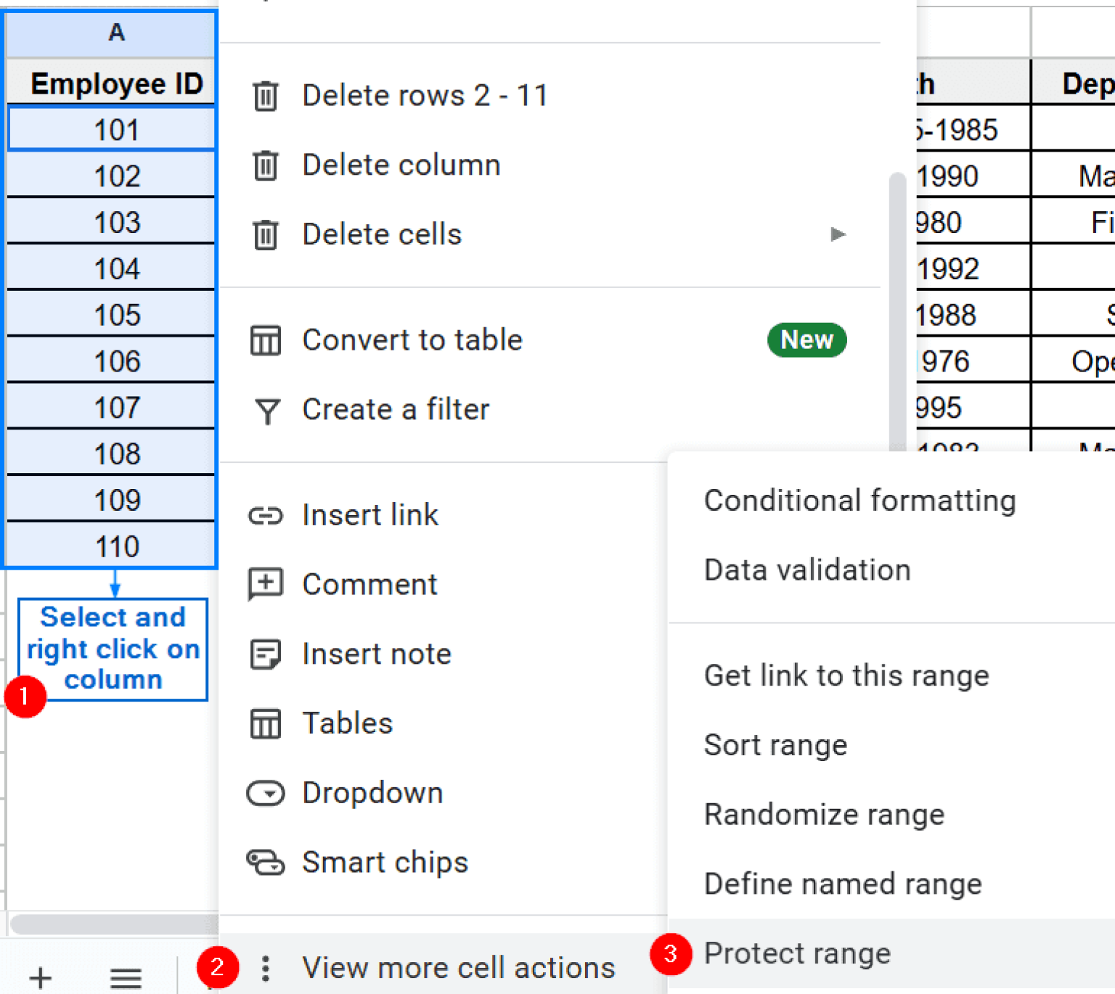This screenshot has width=1115, height=994.
Task: Select Get link to this range
Action: pos(846,675)
